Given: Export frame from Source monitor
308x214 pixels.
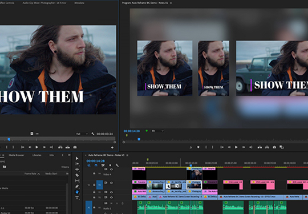Looking at the screenshot, I should click(x=75, y=147).
